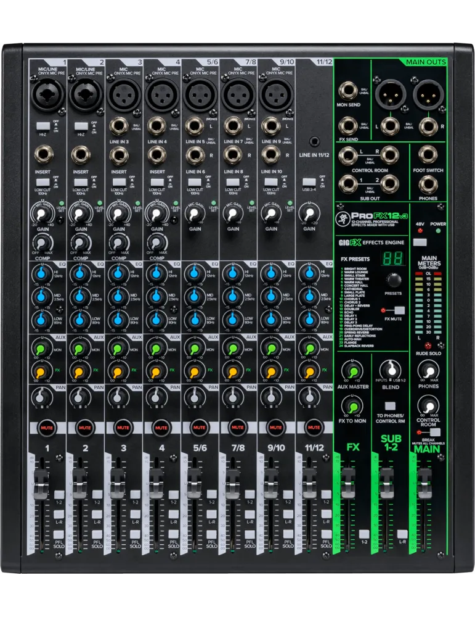The height and width of the screenshot is (617, 475).
Task: Click the SUB 1-2 strip L-R button
Action: coord(402,534)
